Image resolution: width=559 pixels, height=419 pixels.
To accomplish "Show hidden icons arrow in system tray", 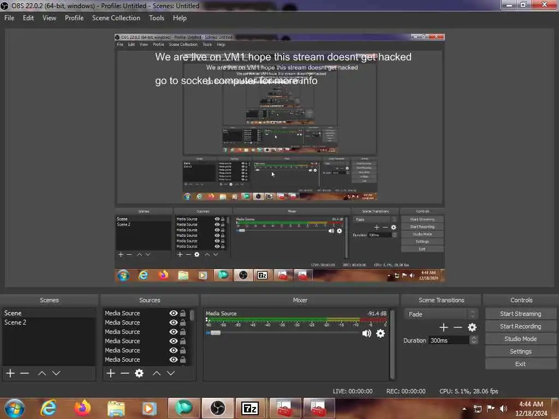I will coord(464,409).
